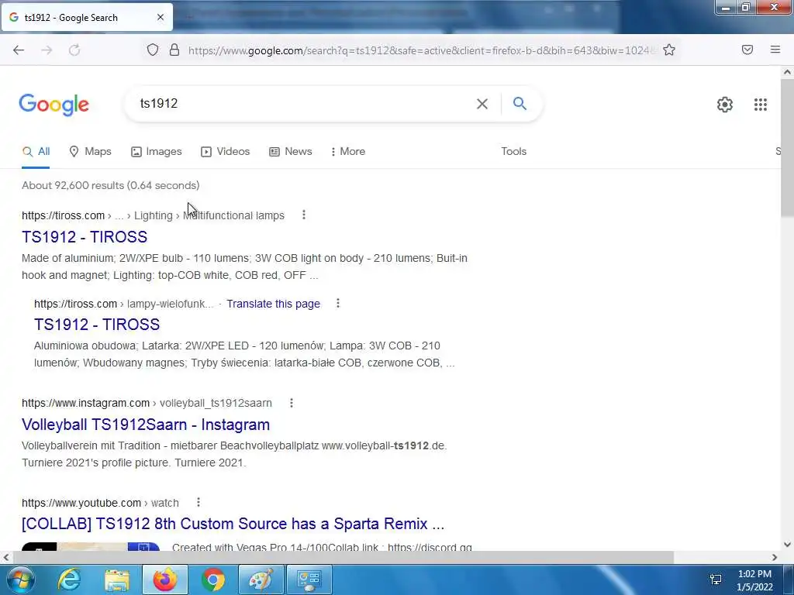Open options dots for YouTube result
The width and height of the screenshot is (794, 595).
pos(198,502)
